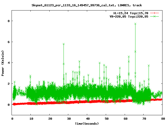Click the 50 tick on the x-axis

coord(106,119)
